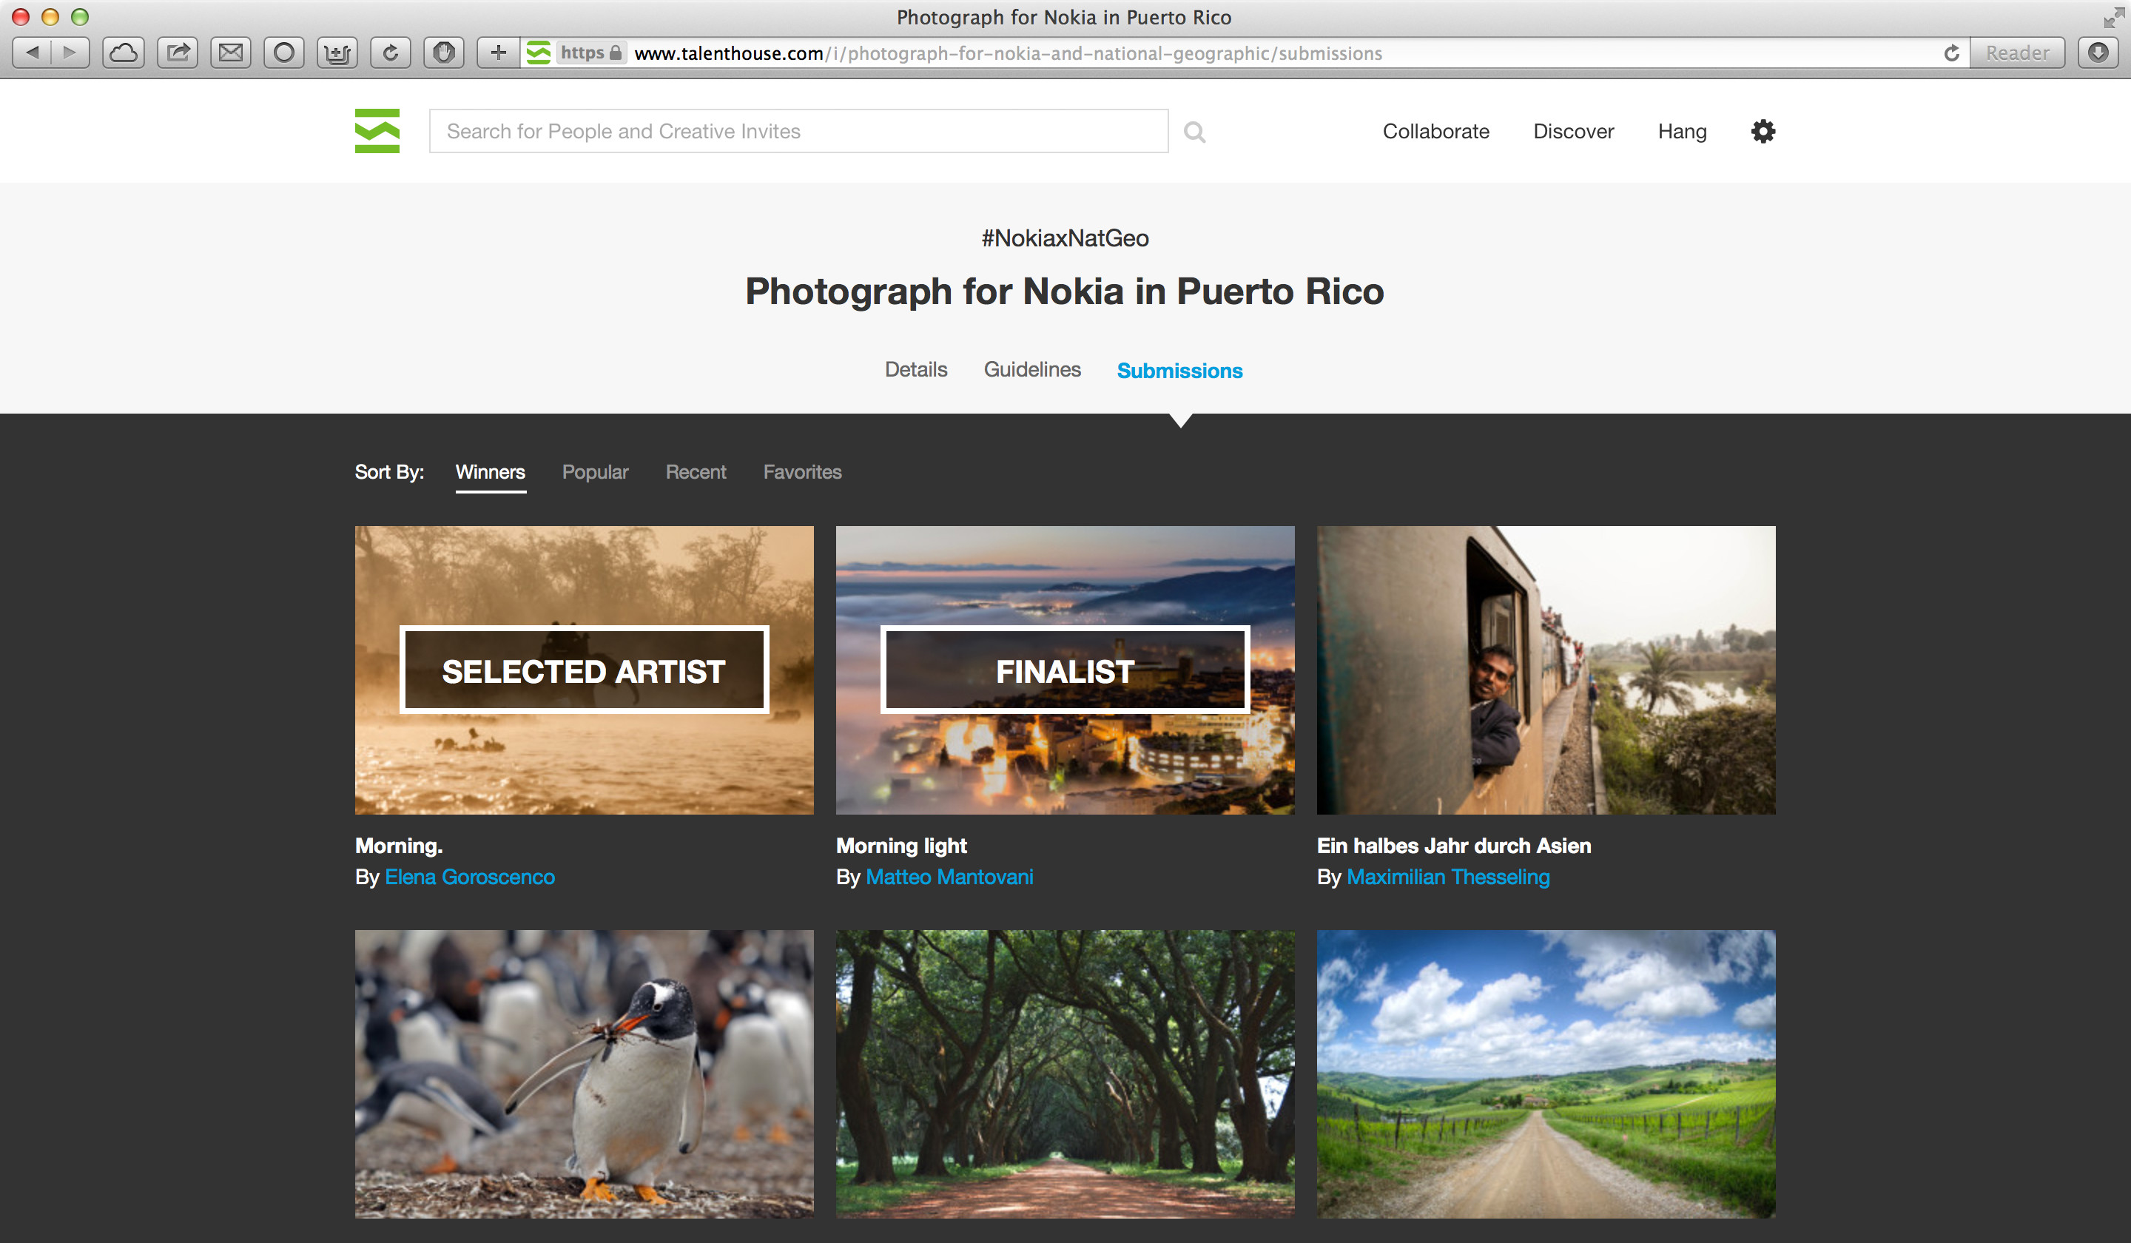Viewport: 2131px width, 1243px height.
Task: Click the yellow minimize window button
Action: [50, 17]
